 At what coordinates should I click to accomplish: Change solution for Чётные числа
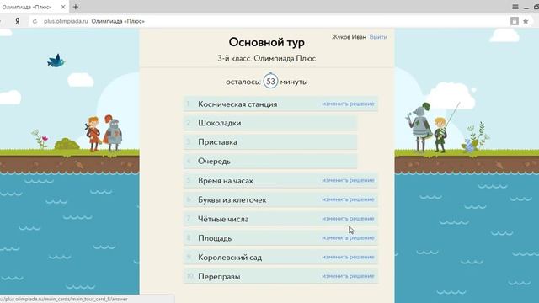click(x=348, y=219)
